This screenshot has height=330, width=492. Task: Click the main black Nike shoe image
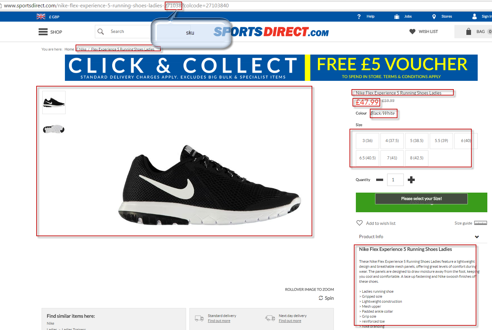click(210, 185)
